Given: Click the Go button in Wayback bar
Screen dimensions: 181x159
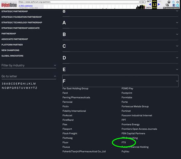Looking at the screenshot, I should 143,2.
